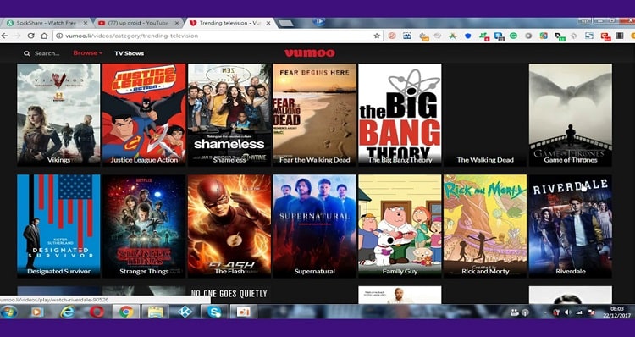Screen dimensions: 635x337
Task: Click the volume speaker tray icon
Action: [x=567, y=312]
